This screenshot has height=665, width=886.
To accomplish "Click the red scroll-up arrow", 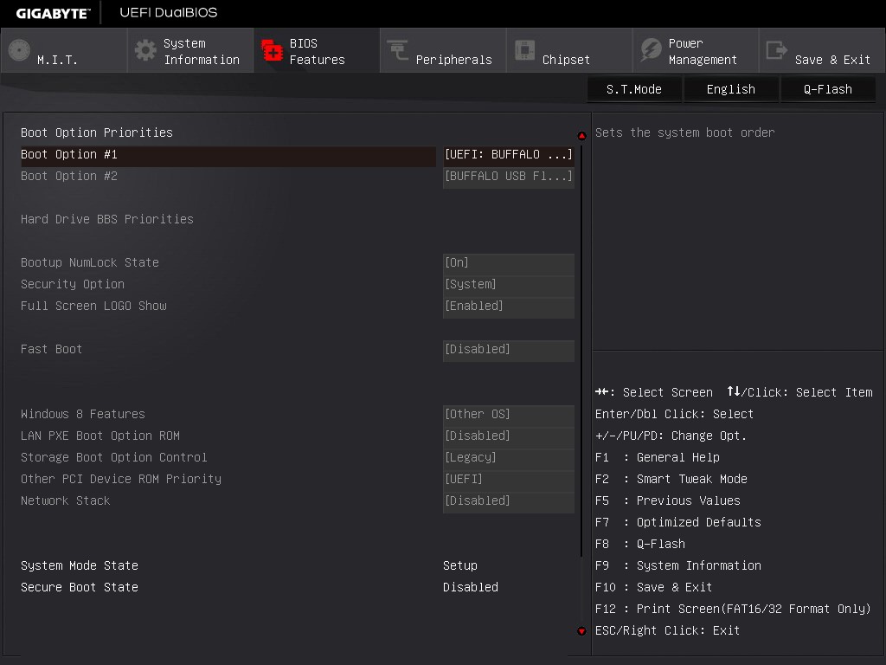I will click(581, 136).
